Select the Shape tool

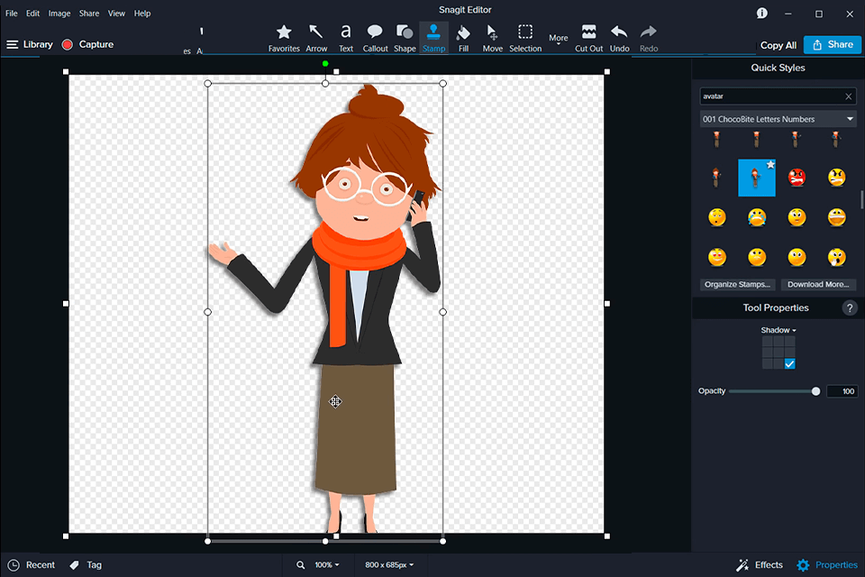405,38
